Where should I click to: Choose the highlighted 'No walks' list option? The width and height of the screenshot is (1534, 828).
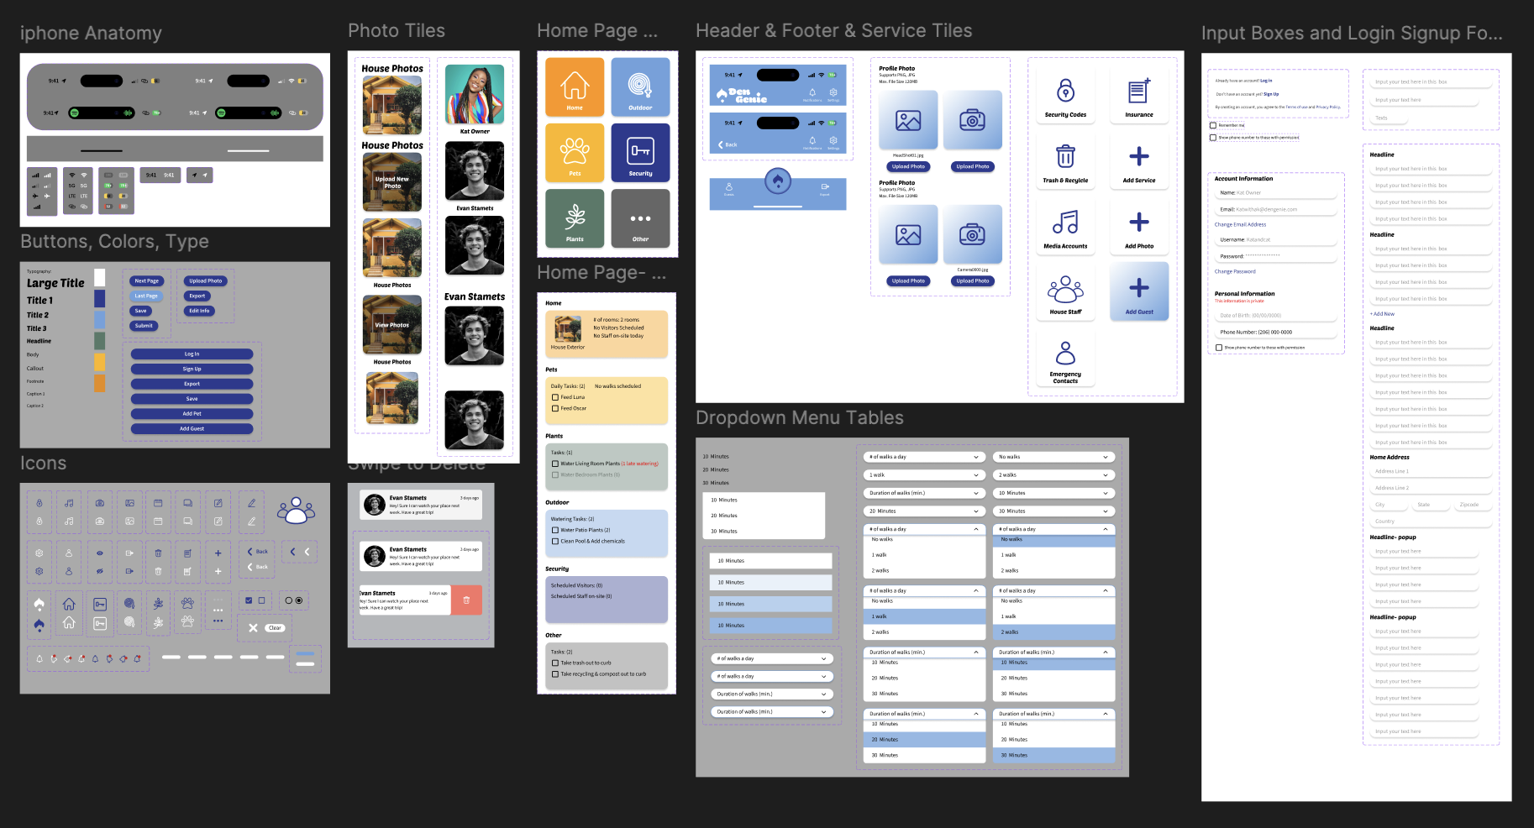(x=1053, y=540)
